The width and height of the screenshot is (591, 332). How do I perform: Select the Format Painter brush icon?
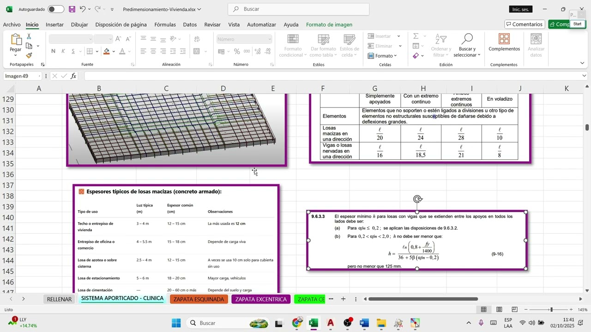29,55
